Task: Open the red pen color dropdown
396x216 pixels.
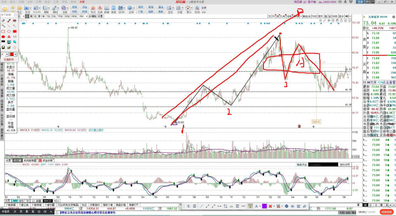Action: 15,55
